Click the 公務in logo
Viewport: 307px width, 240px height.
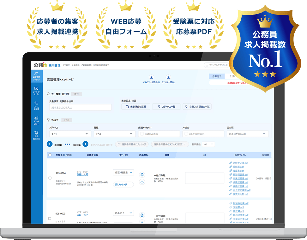[x=40, y=65]
